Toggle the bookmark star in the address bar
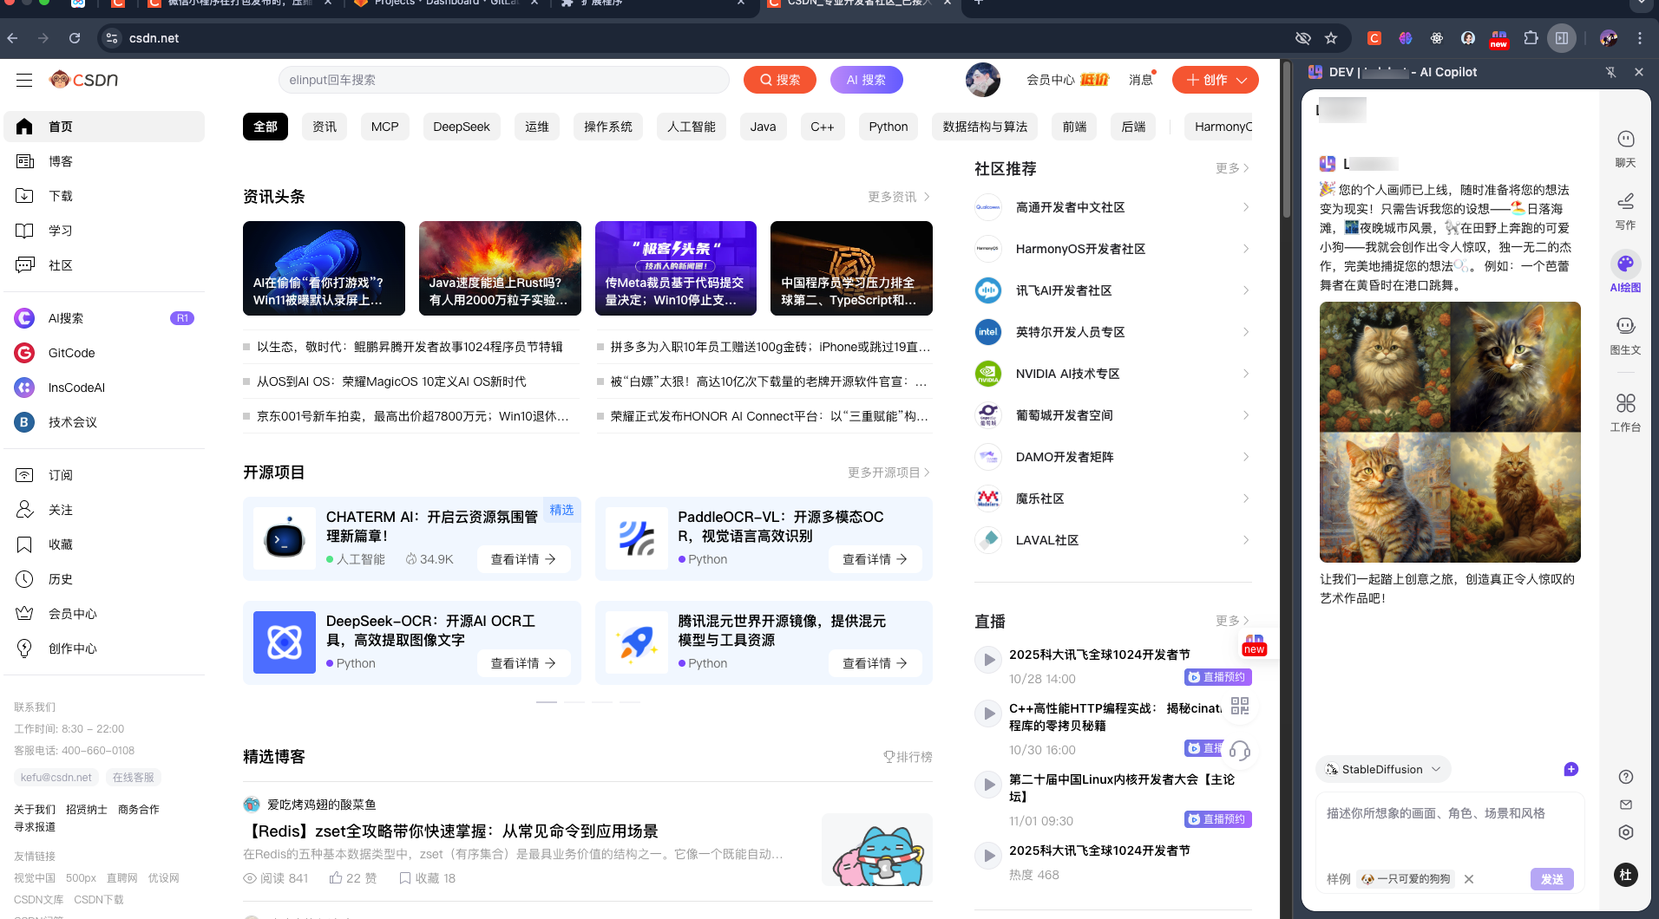This screenshot has height=919, width=1659. (1332, 38)
